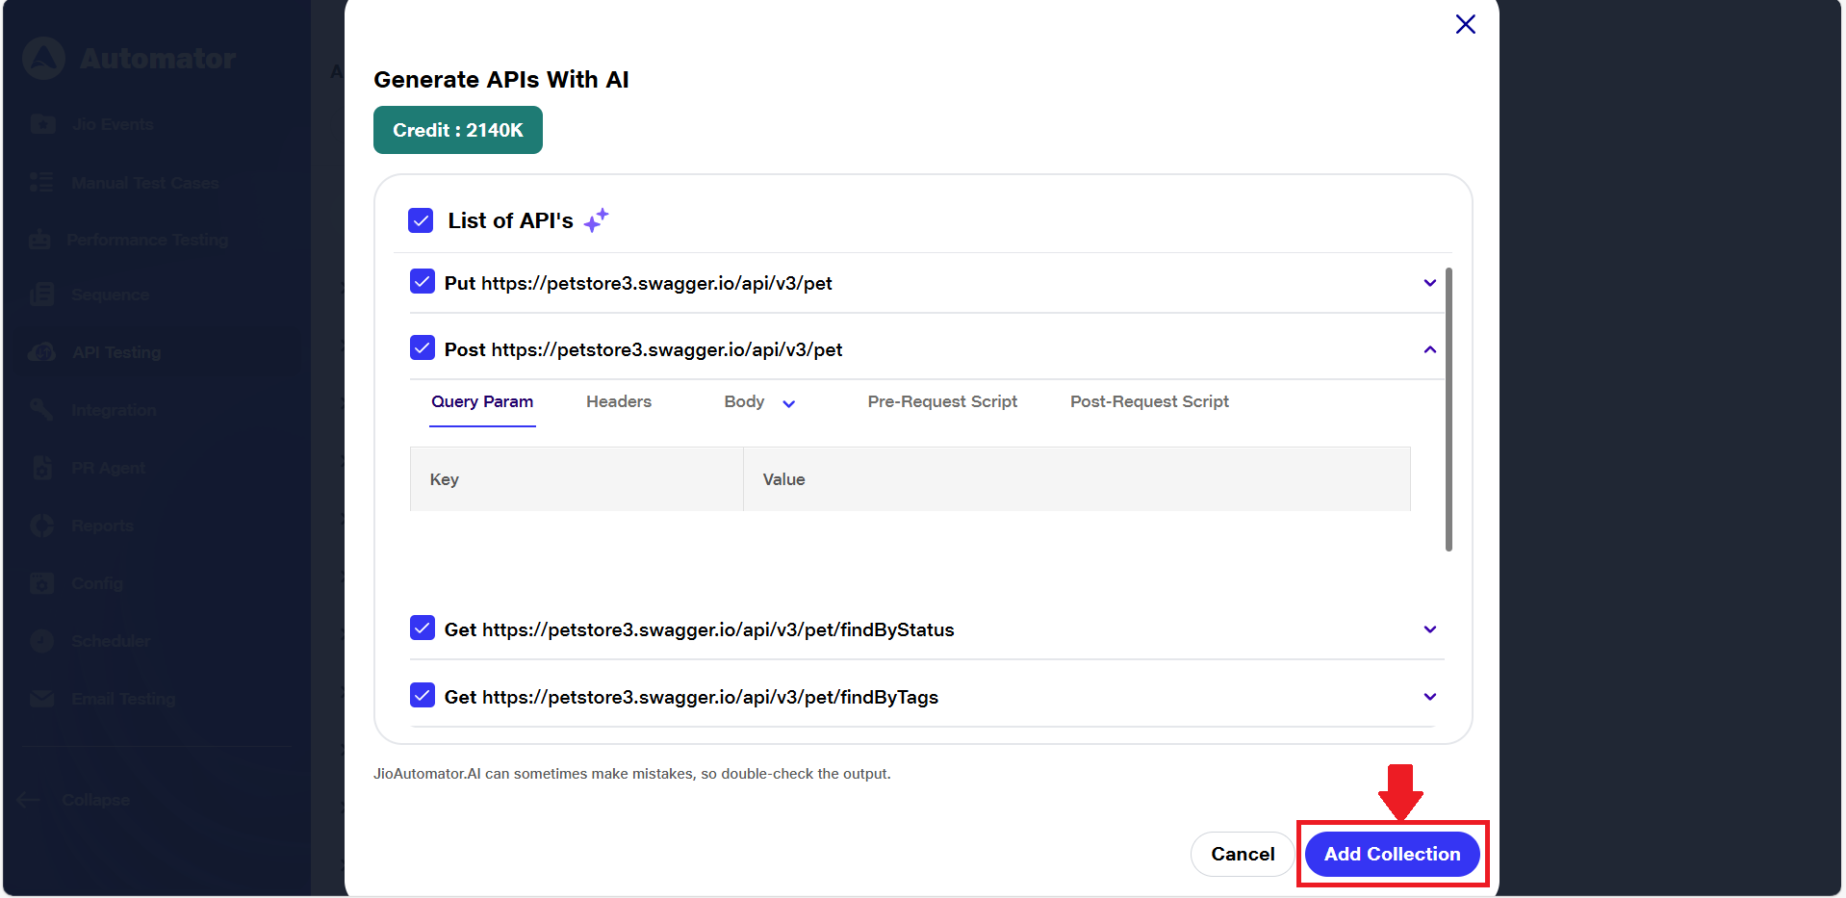This screenshot has width=1846, height=898.
Task: Open the Reports sidebar icon
Action: point(41,526)
